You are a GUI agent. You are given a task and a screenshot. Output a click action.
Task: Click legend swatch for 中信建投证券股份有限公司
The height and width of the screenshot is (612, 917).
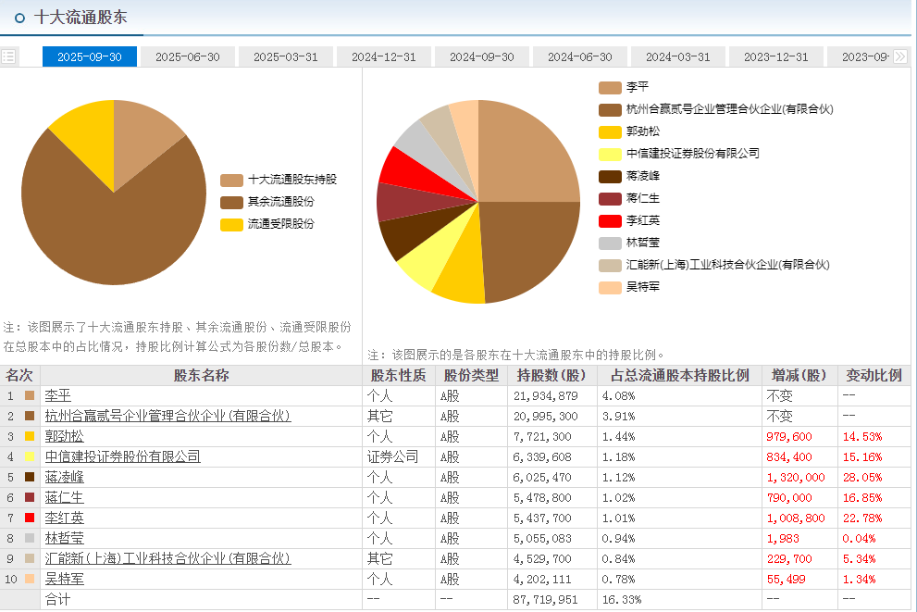(610, 155)
